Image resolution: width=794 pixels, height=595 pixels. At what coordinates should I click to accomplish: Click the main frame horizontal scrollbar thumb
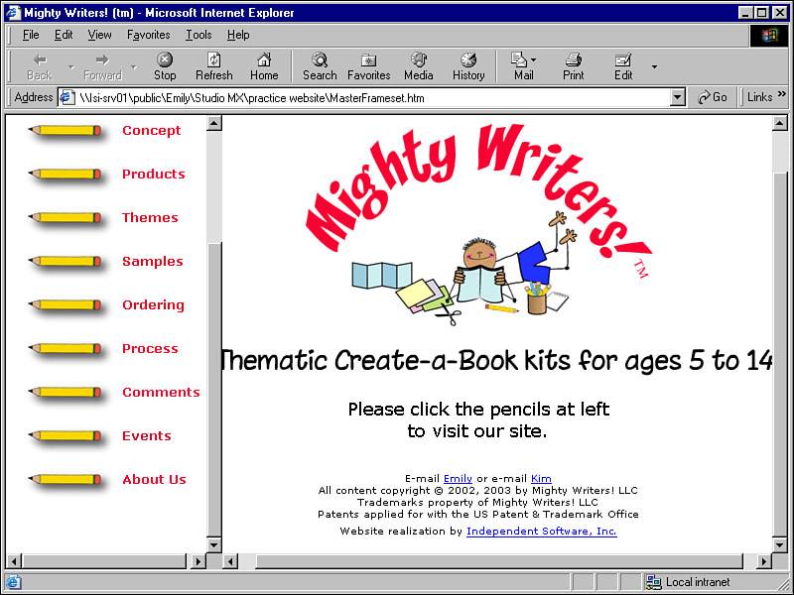click(499, 560)
